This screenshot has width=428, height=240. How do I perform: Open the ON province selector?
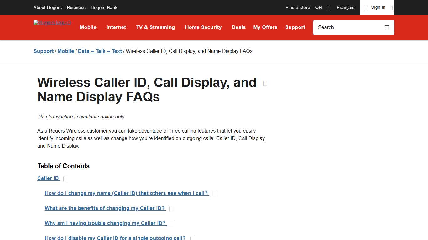click(323, 7)
